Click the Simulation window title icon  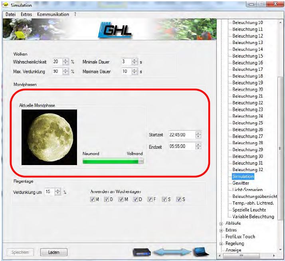(6, 5)
